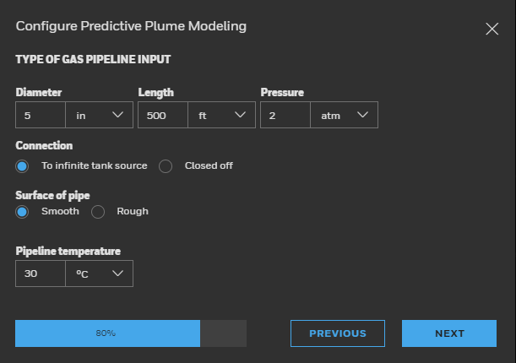
Task: Close the Configure Predictive Plume Modeling dialog
Action: tap(492, 29)
